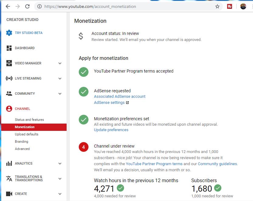Click the green check by AdSense requested
The height and width of the screenshot is (201, 253).
(x=84, y=92)
